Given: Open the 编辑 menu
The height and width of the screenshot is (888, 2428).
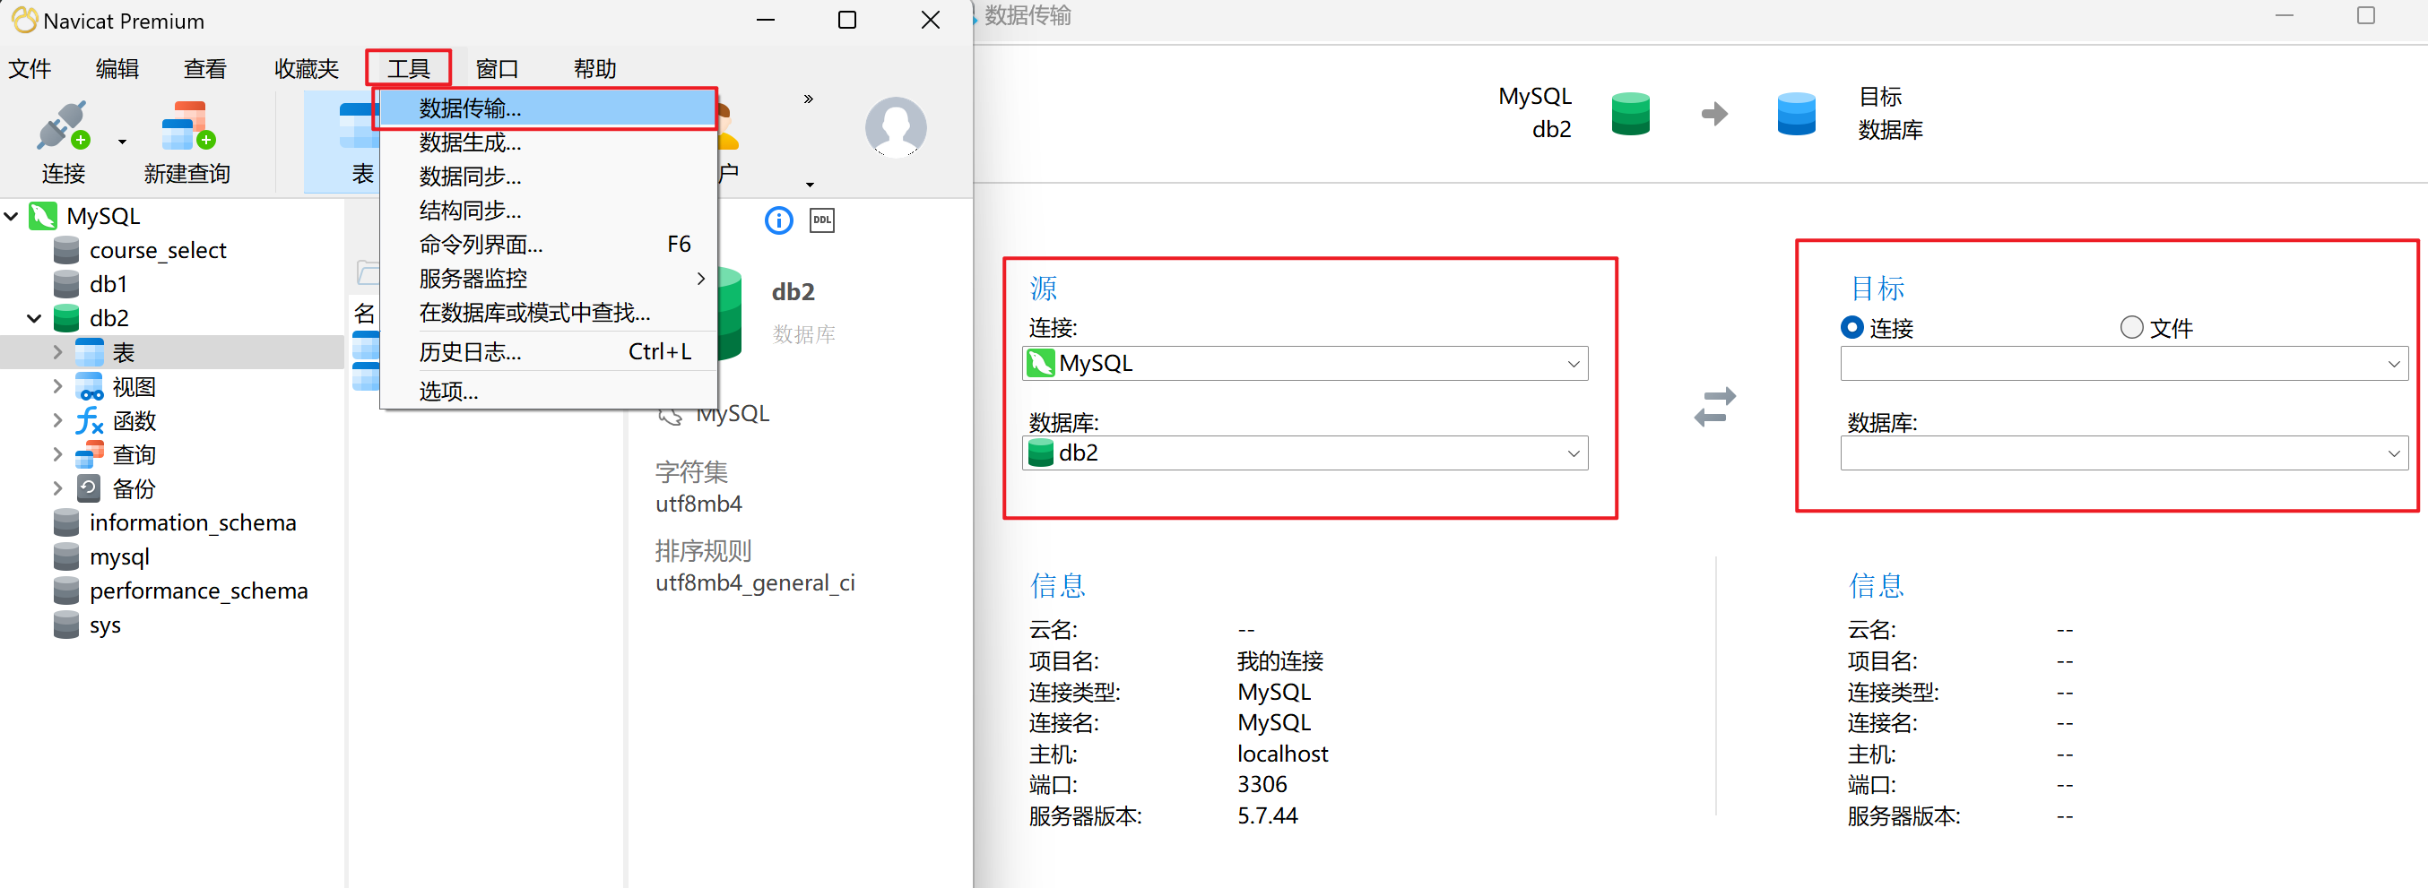Looking at the screenshot, I should pos(117,69).
